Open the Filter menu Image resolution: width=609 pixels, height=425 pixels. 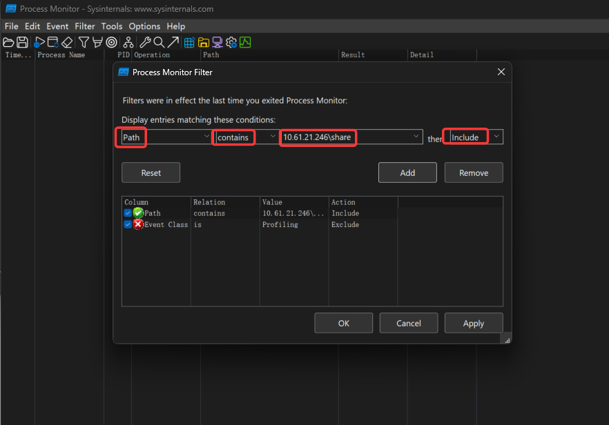point(85,26)
